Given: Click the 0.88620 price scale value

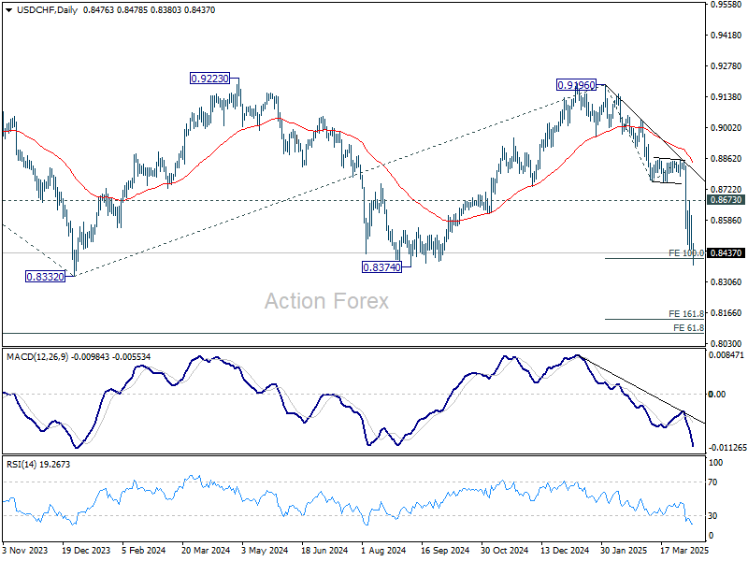Looking at the screenshot, I should (x=726, y=158).
